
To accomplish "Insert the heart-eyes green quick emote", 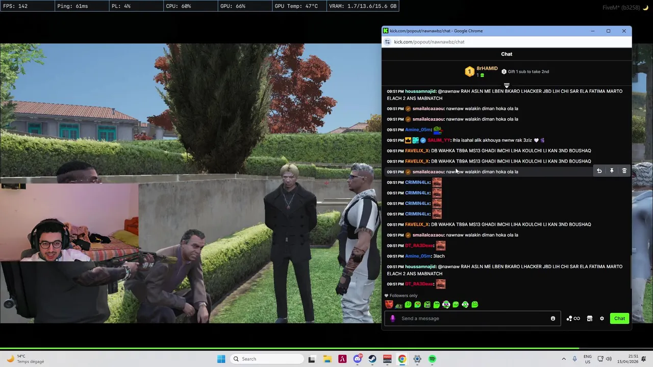I will 418,305.
